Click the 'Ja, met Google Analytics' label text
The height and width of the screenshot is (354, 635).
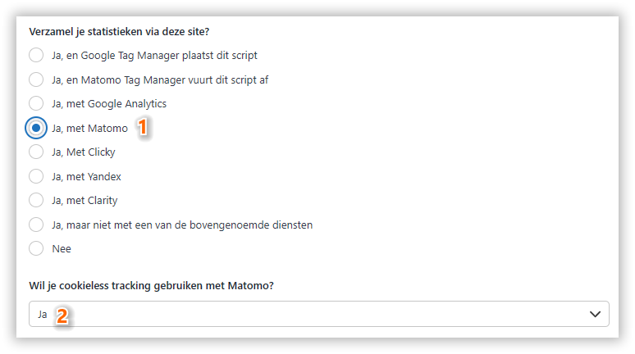[x=109, y=104]
